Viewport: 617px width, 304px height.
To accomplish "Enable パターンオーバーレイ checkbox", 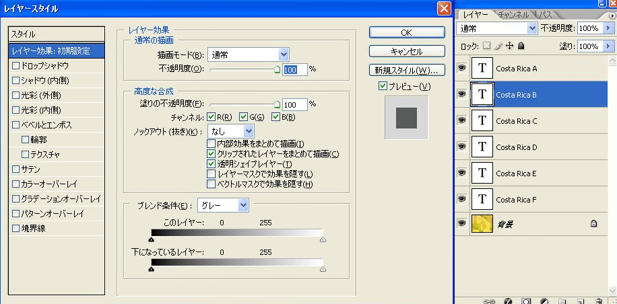I will 15,214.
